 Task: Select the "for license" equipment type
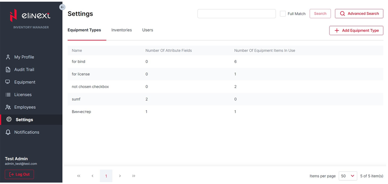pyautogui.click(x=225, y=74)
